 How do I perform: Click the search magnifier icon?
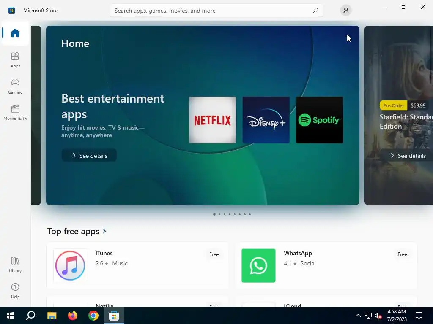click(x=315, y=11)
